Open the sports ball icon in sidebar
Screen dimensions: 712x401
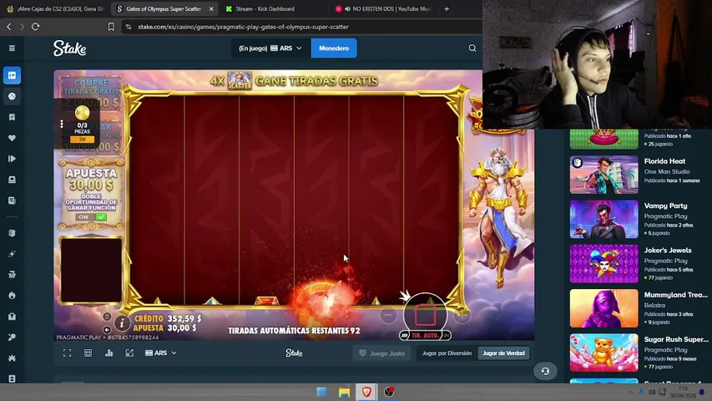coord(13,96)
